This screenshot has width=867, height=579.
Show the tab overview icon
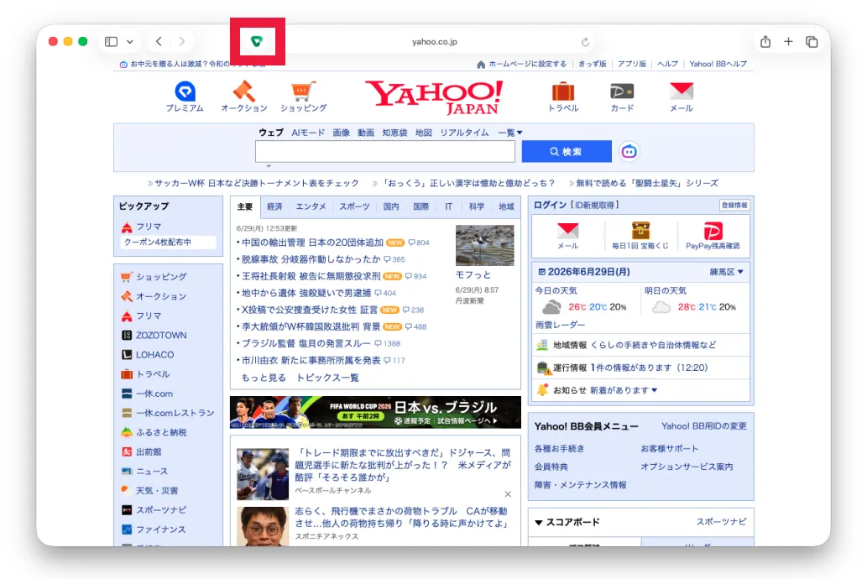click(x=812, y=41)
